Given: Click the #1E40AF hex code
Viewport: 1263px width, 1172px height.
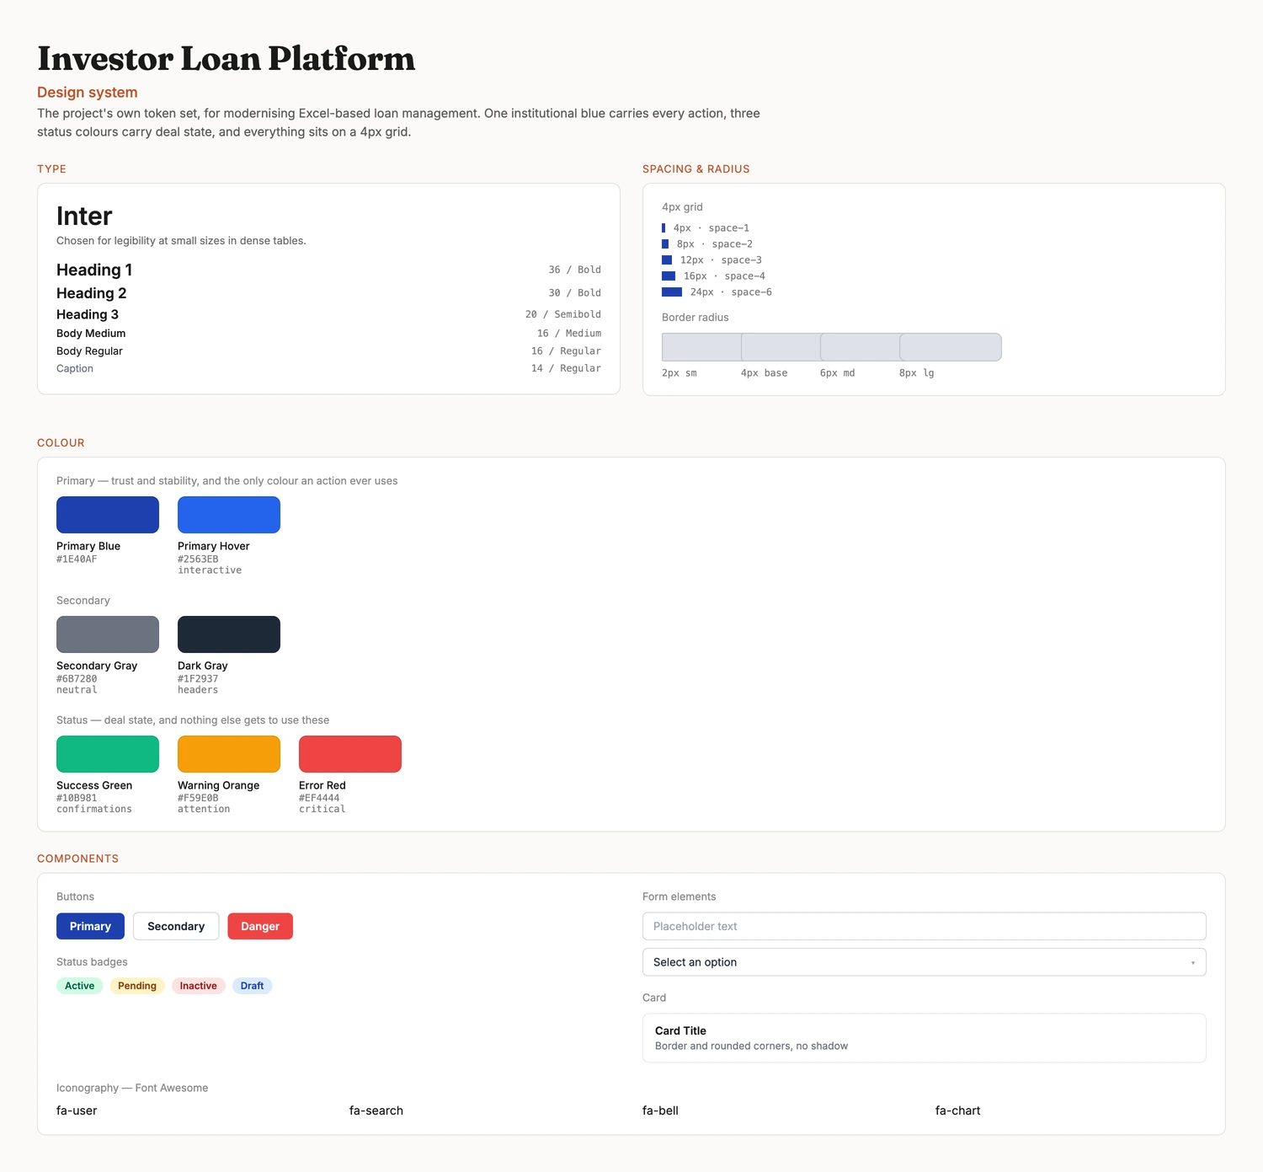Looking at the screenshot, I should point(77,559).
